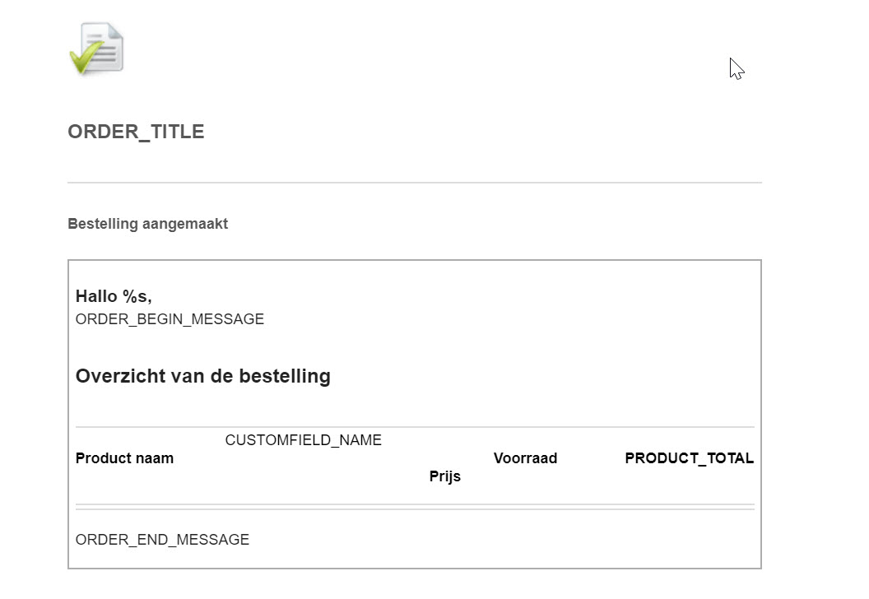The image size is (869, 599).
Task: Click the ORDER_TITLE heading
Action: click(136, 132)
